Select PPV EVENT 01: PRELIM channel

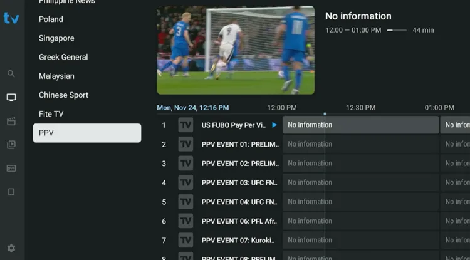click(x=240, y=144)
